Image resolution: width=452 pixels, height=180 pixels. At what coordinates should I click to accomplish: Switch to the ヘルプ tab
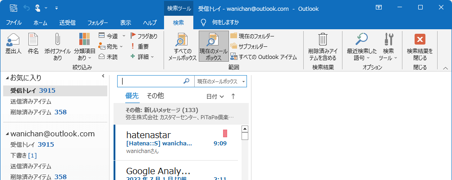click(150, 23)
